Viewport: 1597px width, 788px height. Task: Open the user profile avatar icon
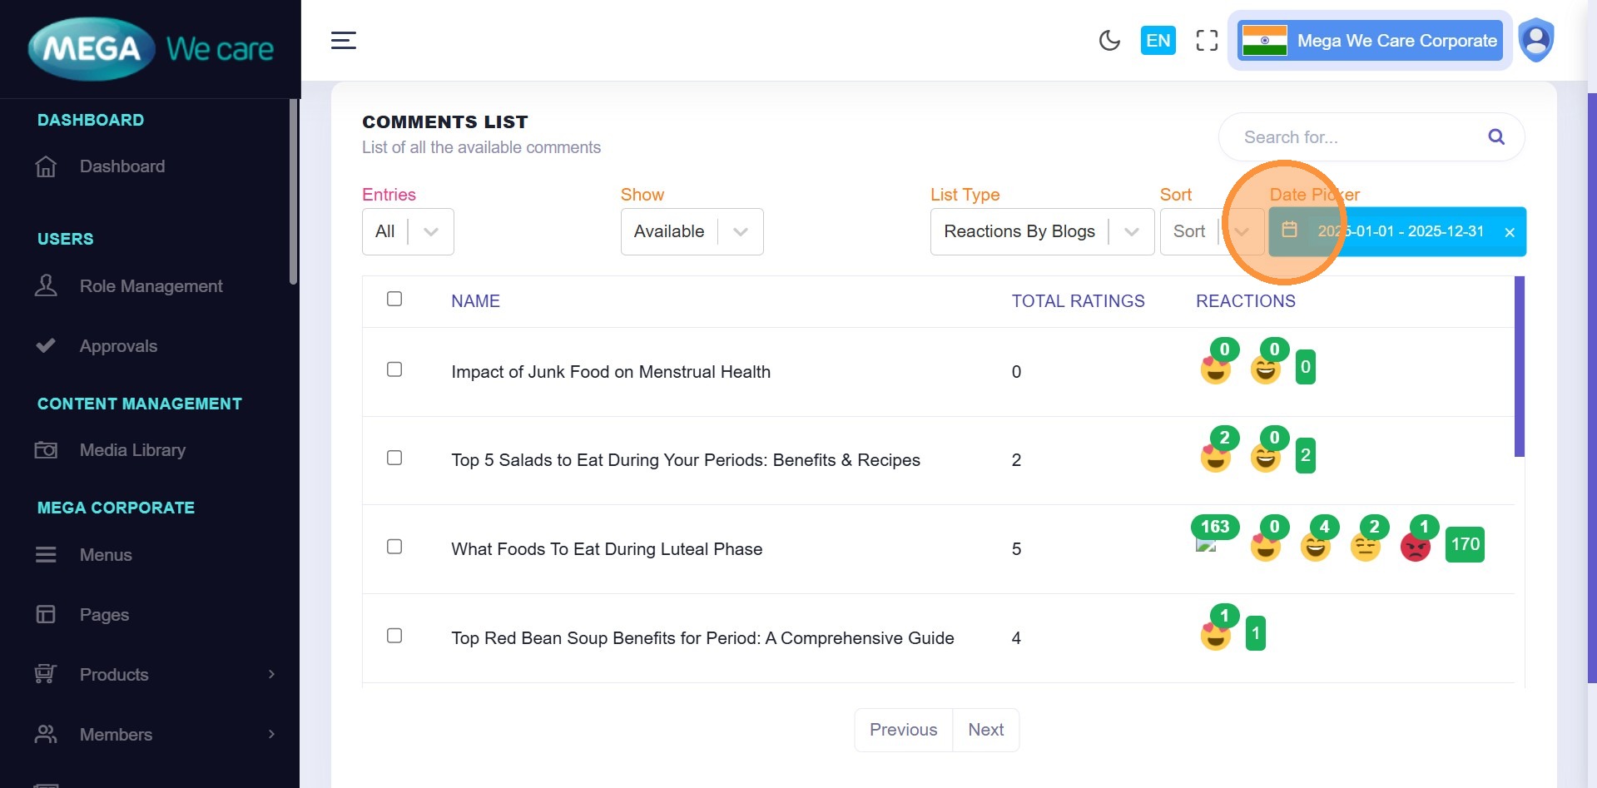pyautogui.click(x=1535, y=40)
